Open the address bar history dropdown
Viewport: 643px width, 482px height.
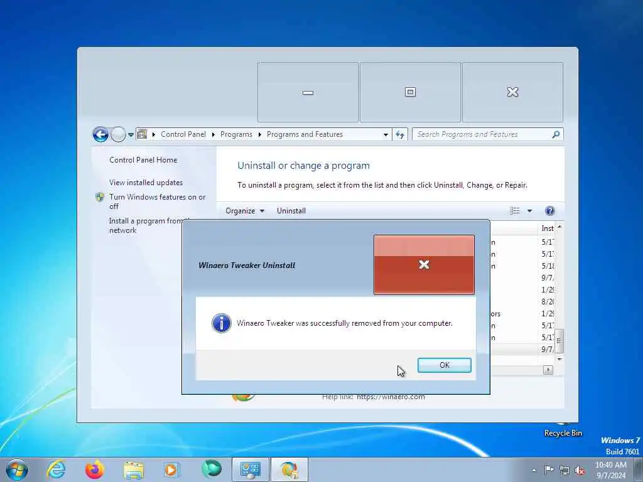pos(386,134)
